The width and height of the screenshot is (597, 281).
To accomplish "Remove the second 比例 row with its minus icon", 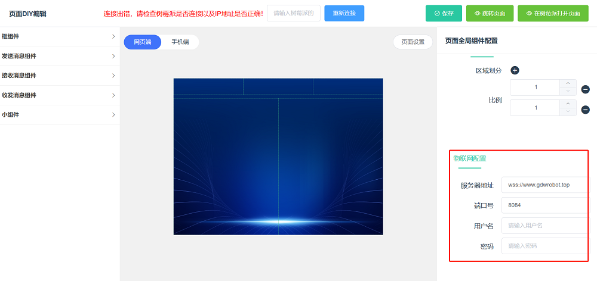I will [x=586, y=110].
